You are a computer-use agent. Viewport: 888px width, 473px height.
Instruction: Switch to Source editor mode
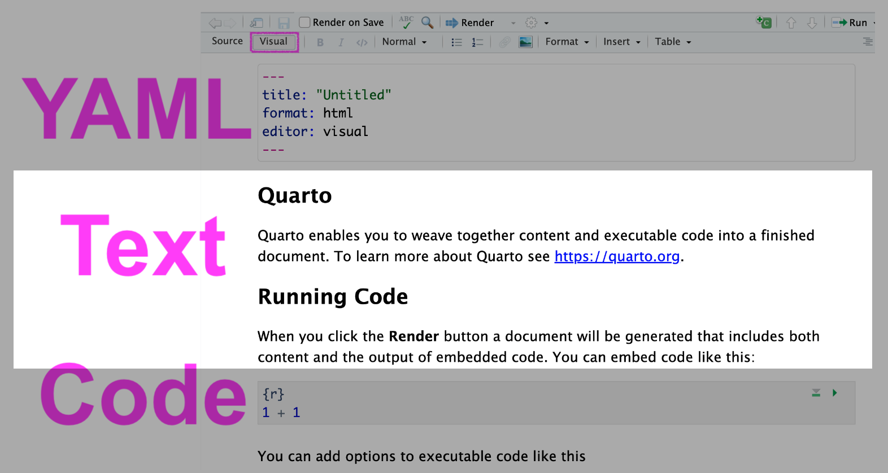tap(227, 41)
